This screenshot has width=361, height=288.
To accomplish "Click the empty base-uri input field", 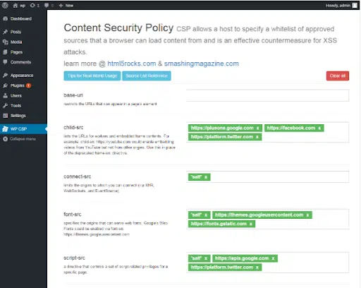I will tap(268, 95).
